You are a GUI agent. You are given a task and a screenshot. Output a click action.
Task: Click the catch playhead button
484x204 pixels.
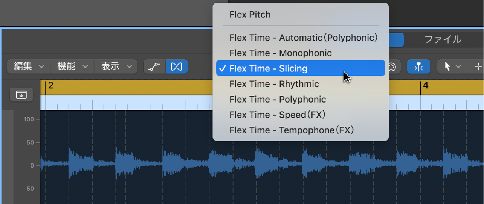418,67
